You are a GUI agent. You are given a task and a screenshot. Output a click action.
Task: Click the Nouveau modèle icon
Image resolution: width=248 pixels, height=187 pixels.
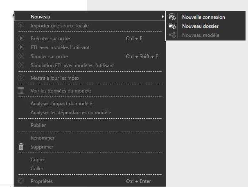pyautogui.click(x=172, y=35)
